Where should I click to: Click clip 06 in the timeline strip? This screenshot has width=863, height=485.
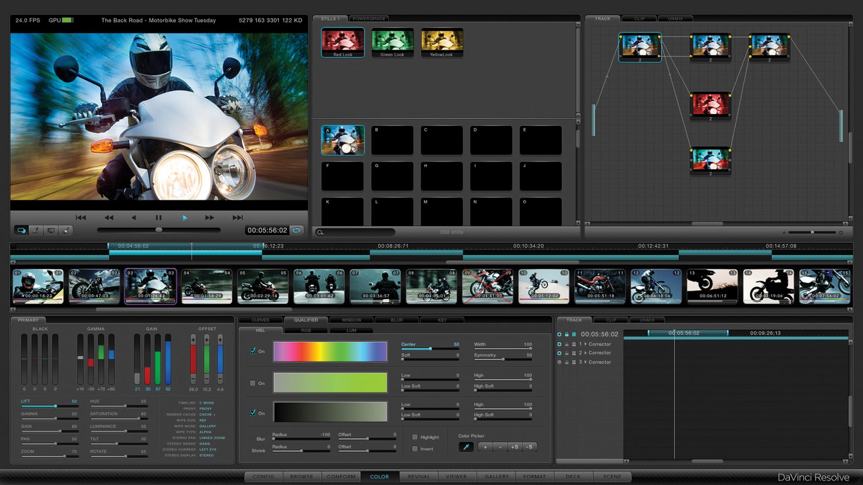coord(320,285)
